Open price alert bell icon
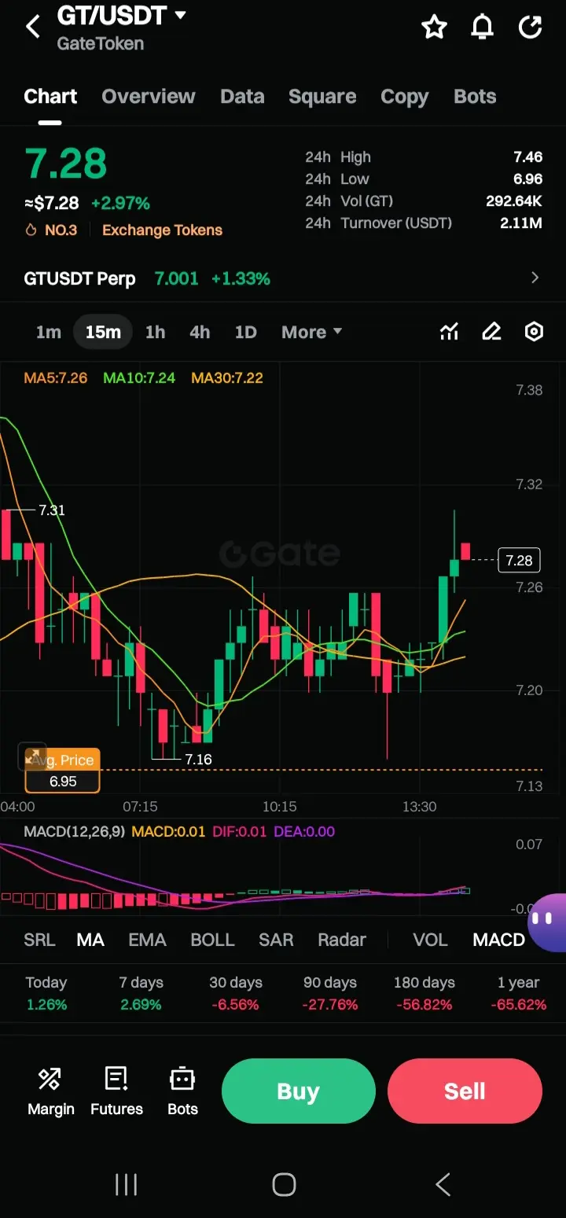566x1218 pixels. (x=482, y=28)
